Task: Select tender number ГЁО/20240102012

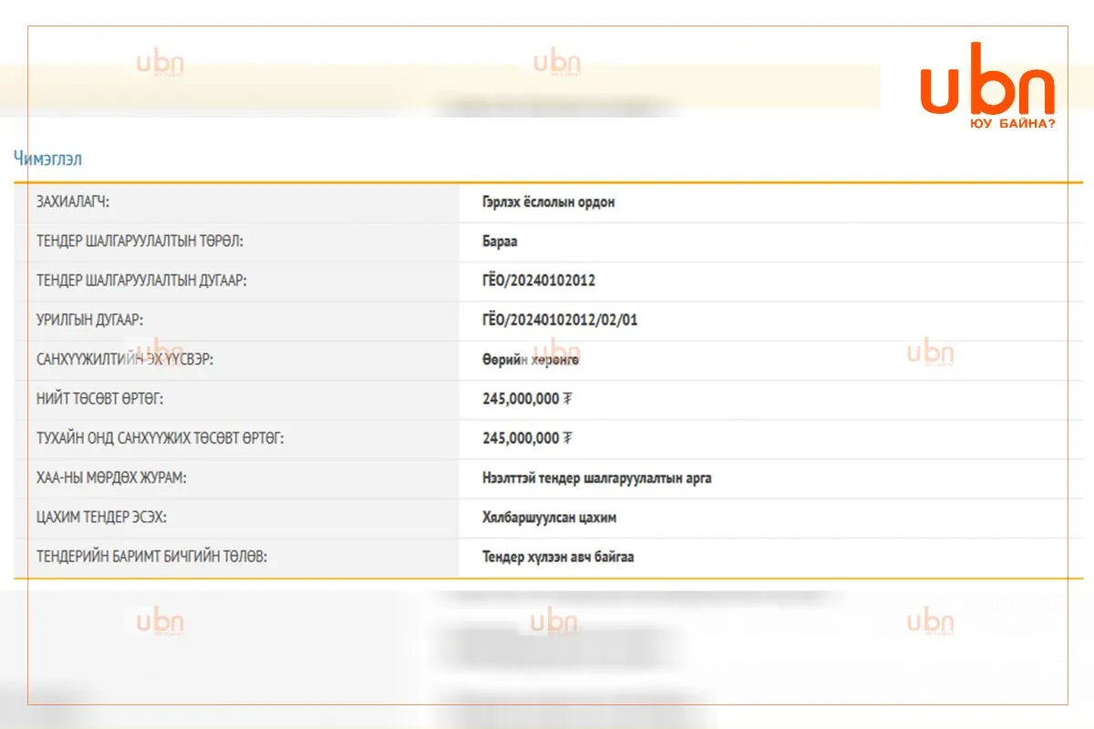Action: (x=539, y=281)
